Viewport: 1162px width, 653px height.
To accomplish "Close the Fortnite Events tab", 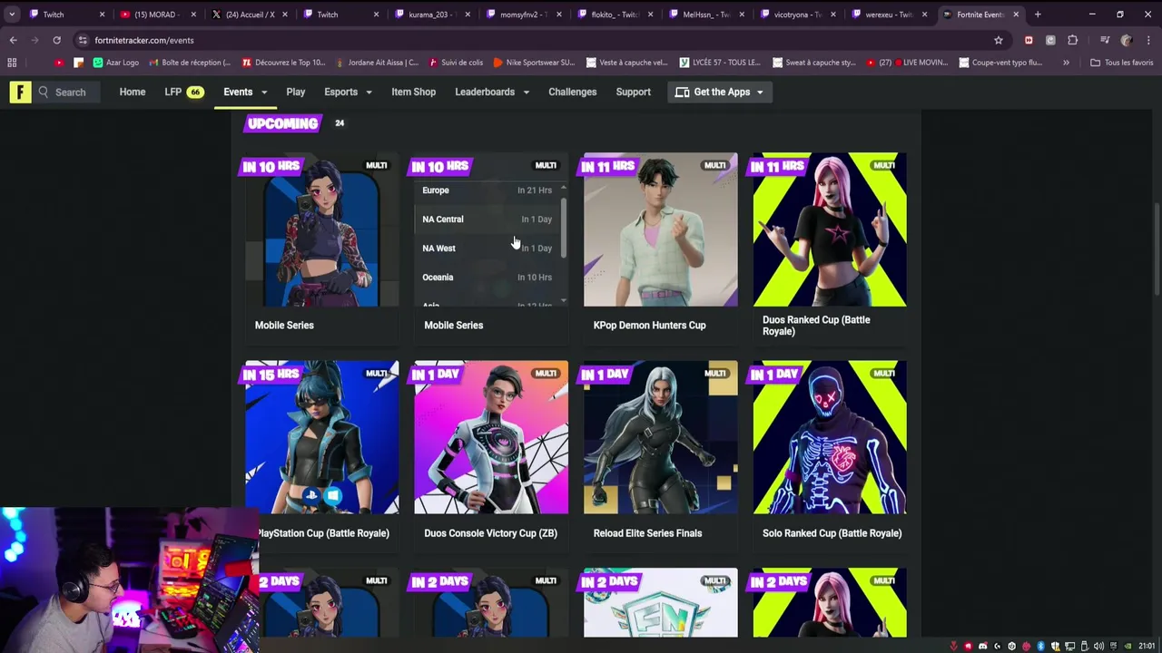I will (x=1016, y=15).
